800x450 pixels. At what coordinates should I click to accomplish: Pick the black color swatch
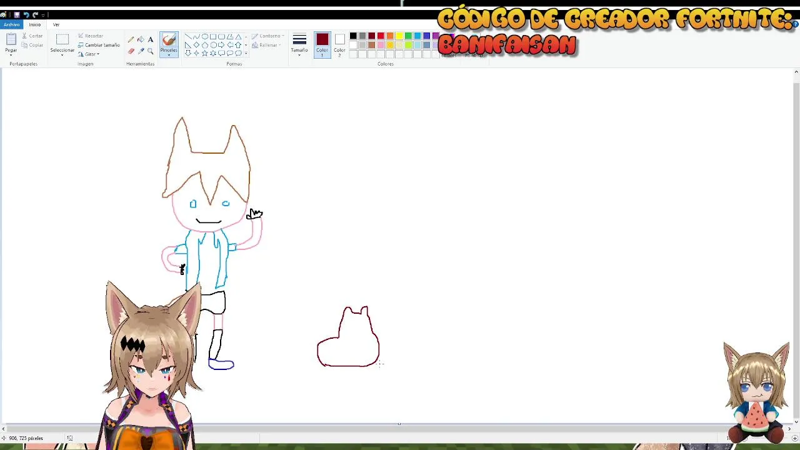coord(353,36)
